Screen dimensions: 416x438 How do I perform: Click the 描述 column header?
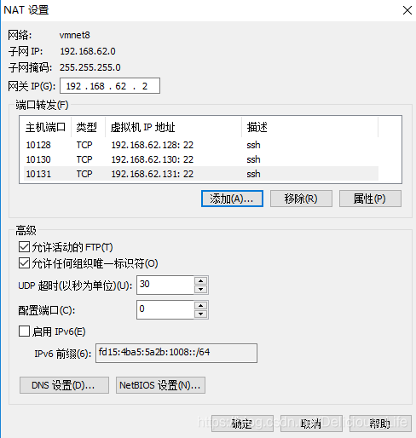(x=309, y=127)
